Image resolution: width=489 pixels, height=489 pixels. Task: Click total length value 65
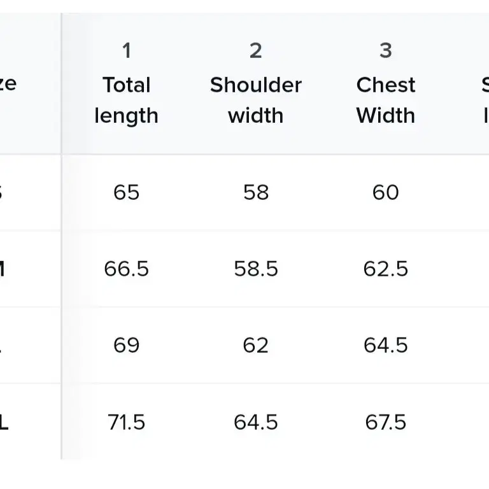tap(126, 192)
